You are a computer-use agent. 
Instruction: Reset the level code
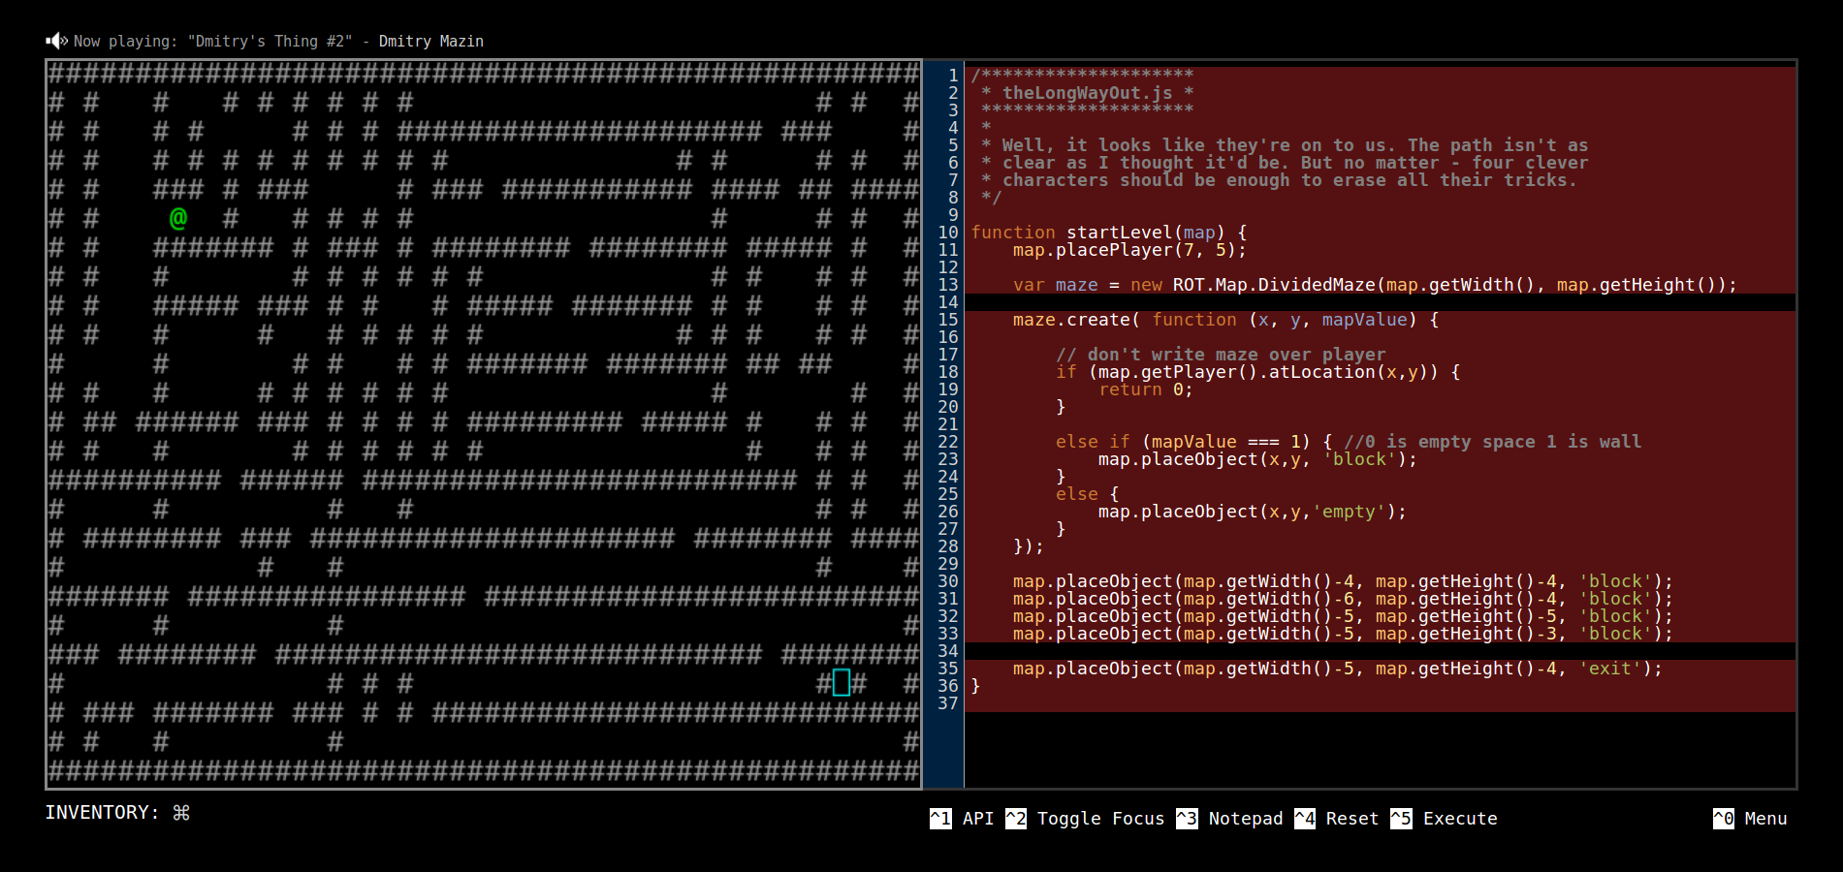click(1351, 819)
